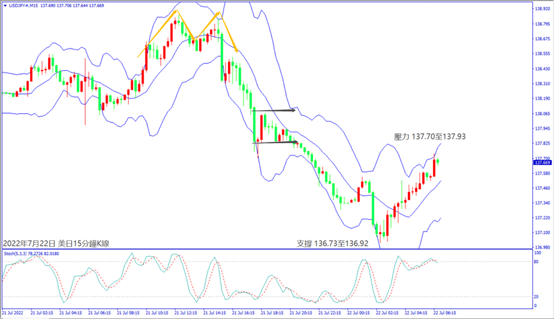Viewport: 554px width, 319px height.
Task: Click the triangle beside USDJPY#,M15 title
Action: coord(5,4)
